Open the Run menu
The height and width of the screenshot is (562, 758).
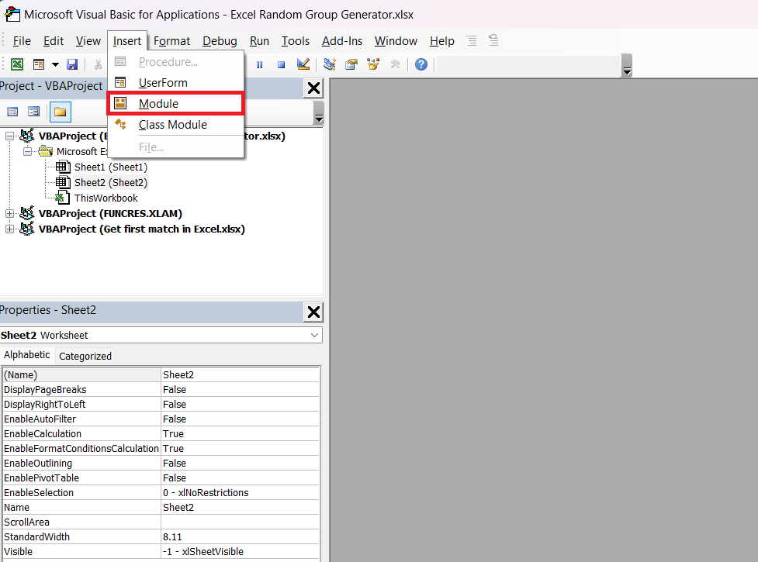[259, 41]
